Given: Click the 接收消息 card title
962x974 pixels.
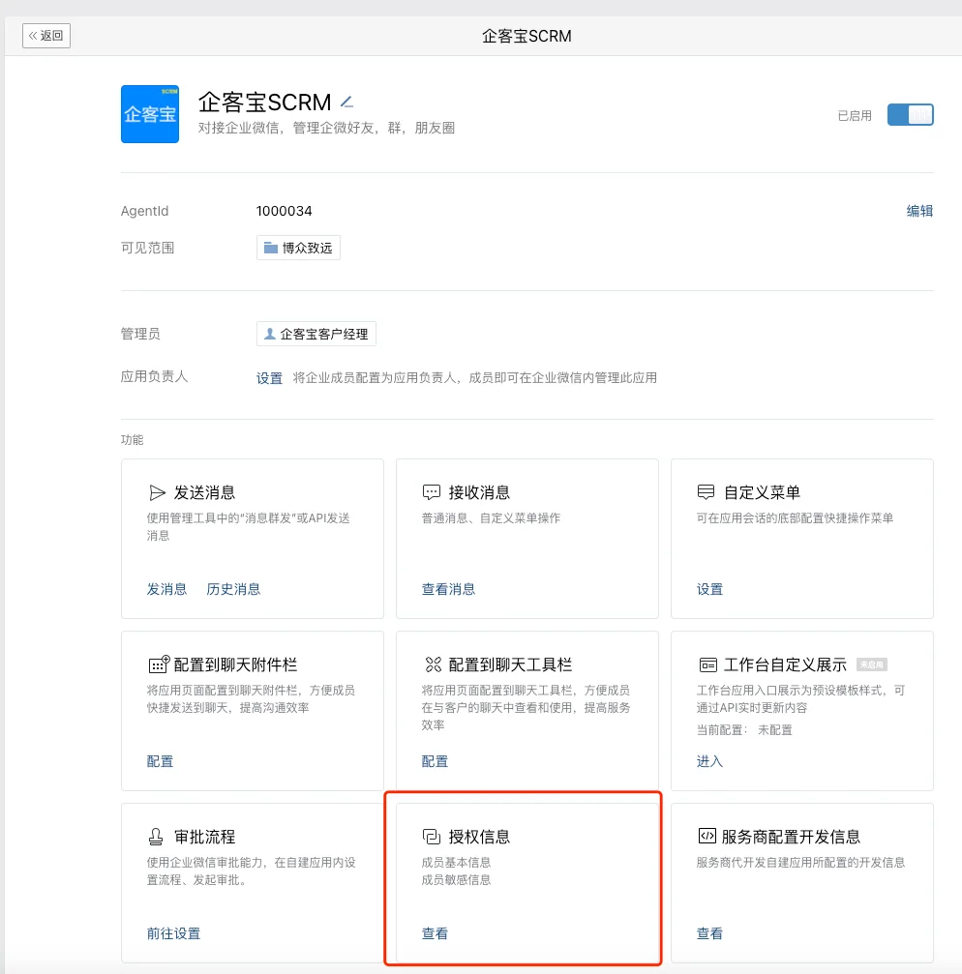Looking at the screenshot, I should point(479,492).
